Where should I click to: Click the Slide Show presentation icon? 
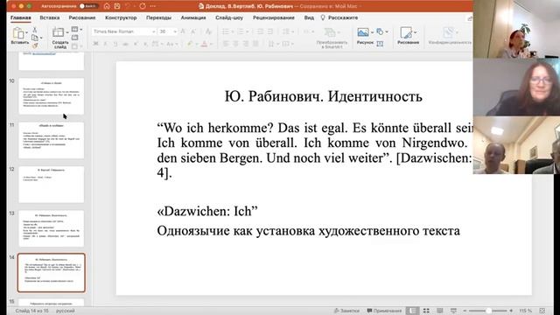pyautogui.click(x=453, y=311)
